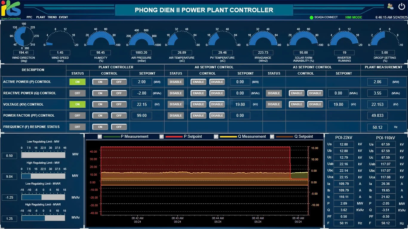The width and height of the screenshot is (408, 229).
Task: Click the Low Regulating Limit MW bar
Action: [x=43, y=155]
